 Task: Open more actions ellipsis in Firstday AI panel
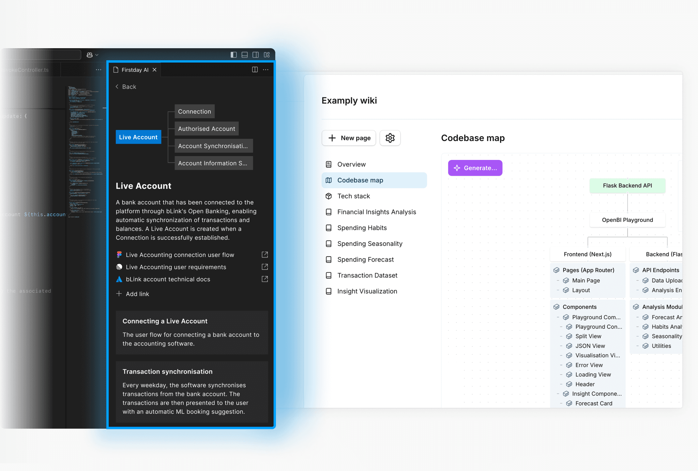266,70
